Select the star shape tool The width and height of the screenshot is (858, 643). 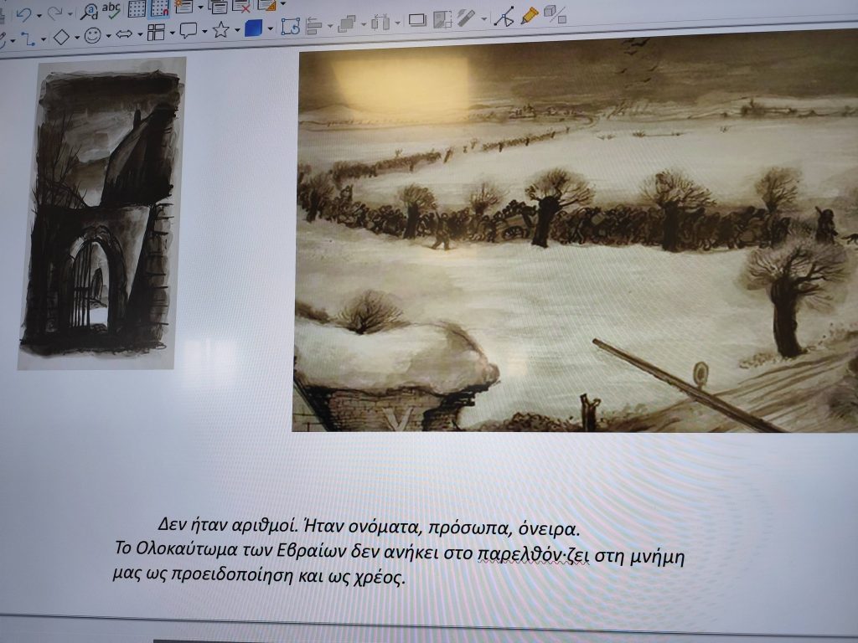tap(220, 31)
